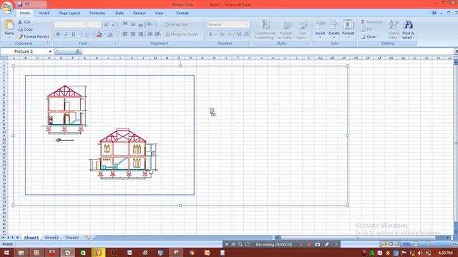Viewport: 458px width, 257px height.
Task: Increase font size with grow-font icon
Action: click(106, 24)
